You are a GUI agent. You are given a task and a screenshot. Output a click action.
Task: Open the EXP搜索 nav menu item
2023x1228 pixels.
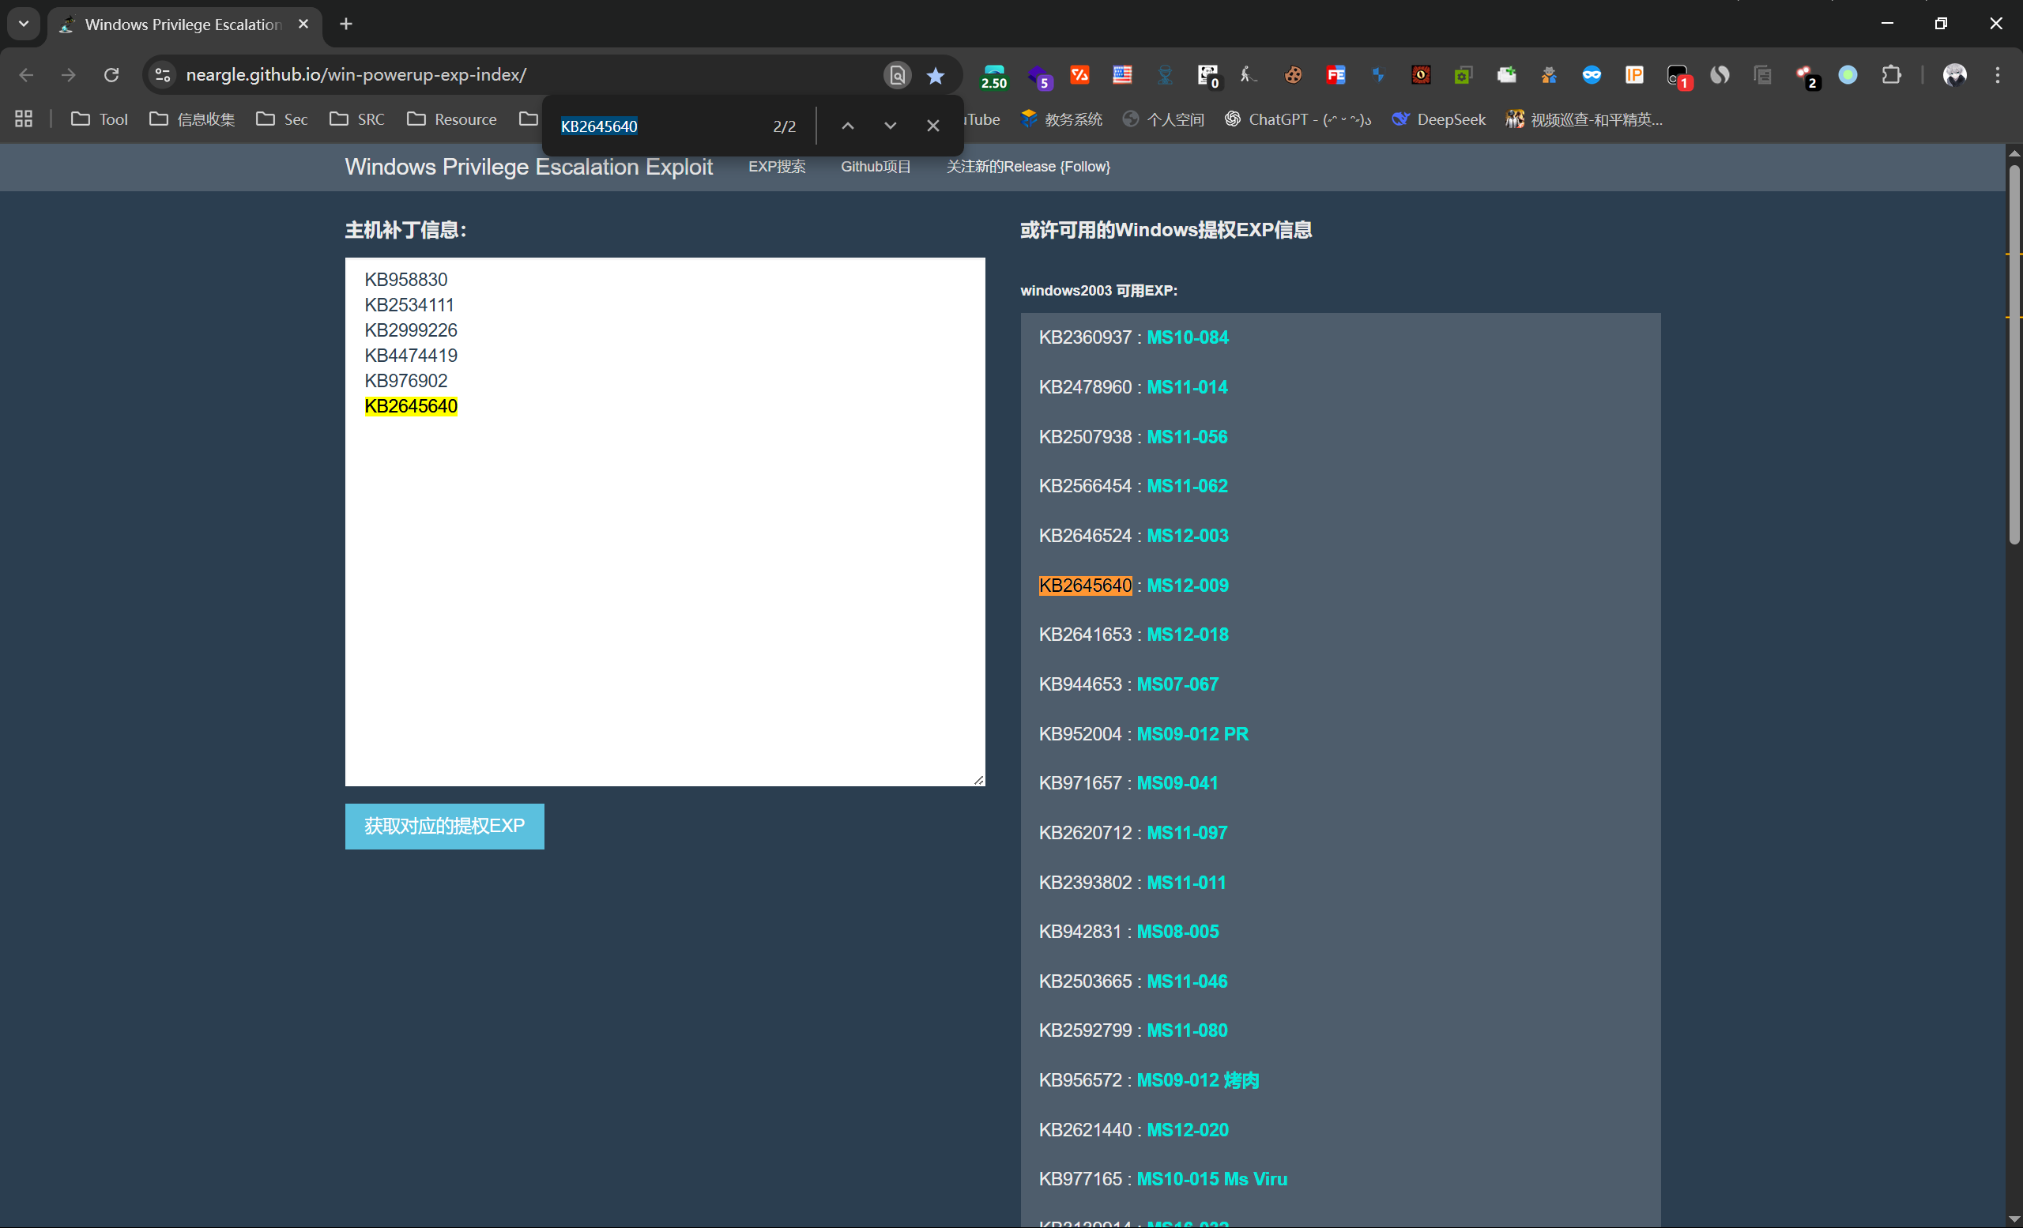[777, 167]
